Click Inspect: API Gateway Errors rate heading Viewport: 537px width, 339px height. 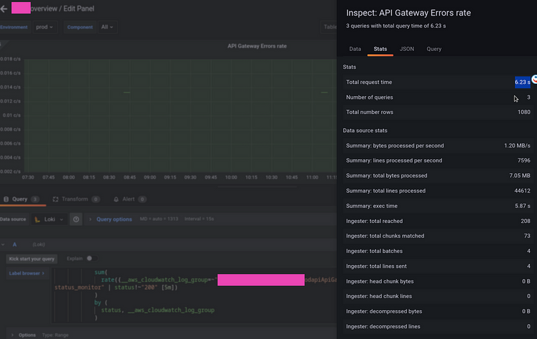[408, 13]
